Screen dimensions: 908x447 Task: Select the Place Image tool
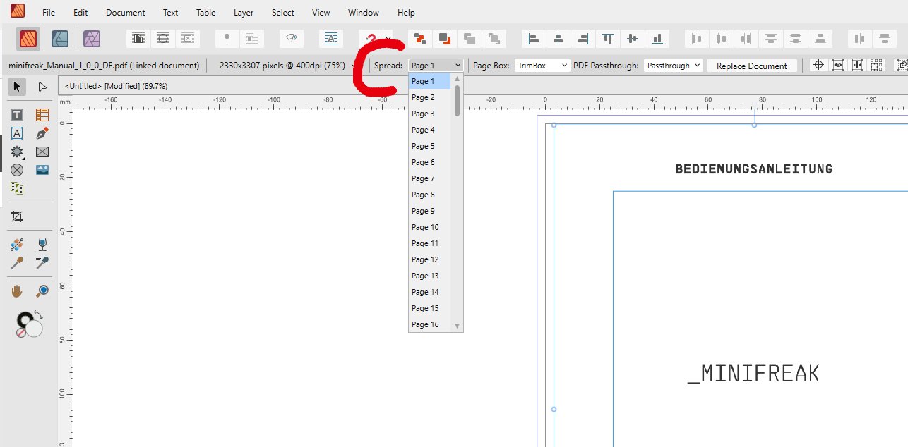click(x=42, y=170)
